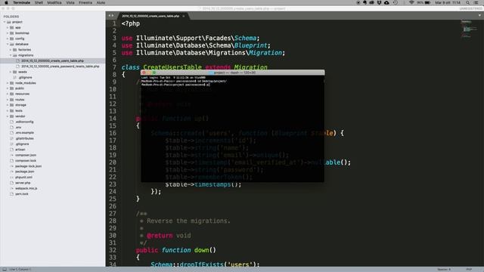Collapse the migrations folder

pyautogui.click(x=10, y=55)
